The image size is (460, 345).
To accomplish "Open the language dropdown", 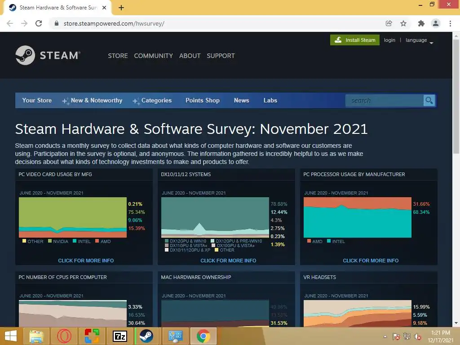I will pos(419,40).
